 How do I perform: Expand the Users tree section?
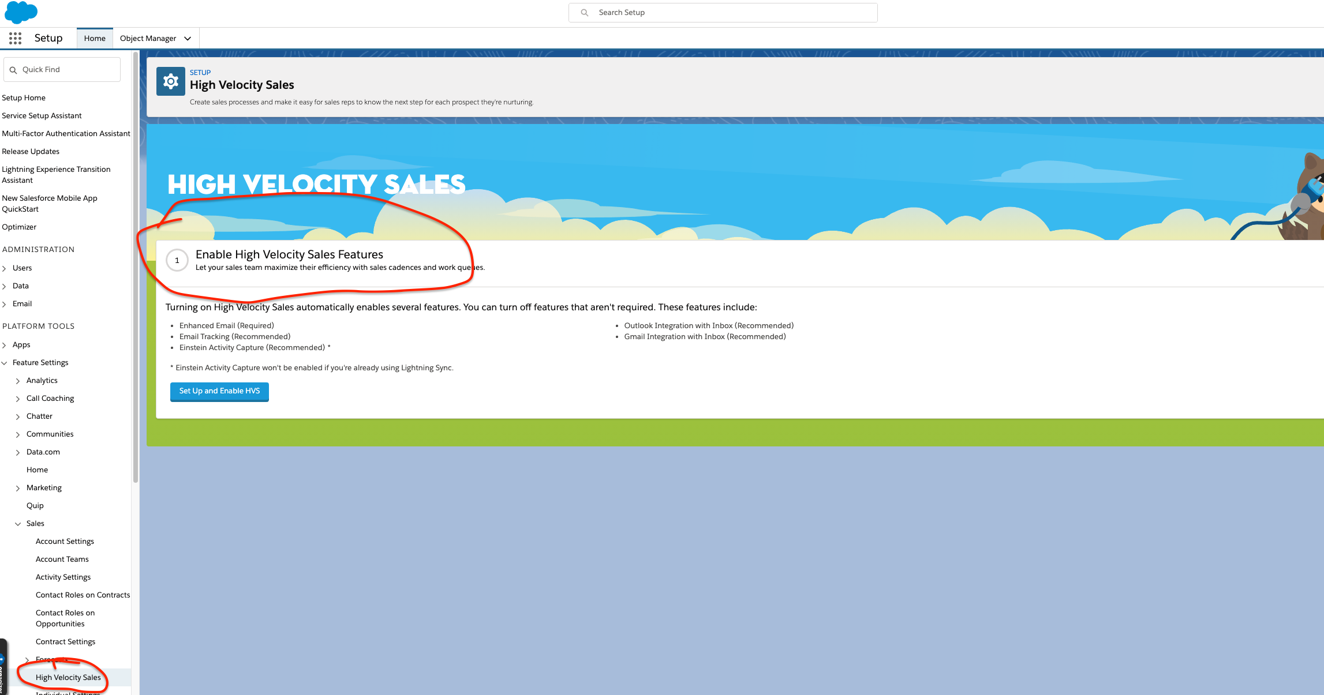[5, 268]
